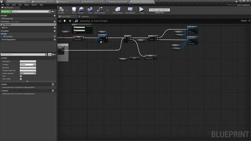
Task: Focus Details search field
Action: [23, 55]
